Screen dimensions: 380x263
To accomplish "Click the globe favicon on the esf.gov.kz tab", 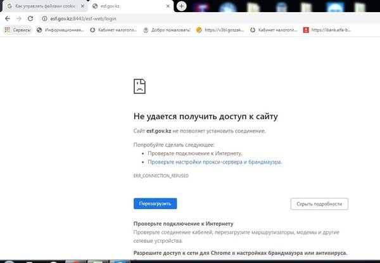I will 95,6.
